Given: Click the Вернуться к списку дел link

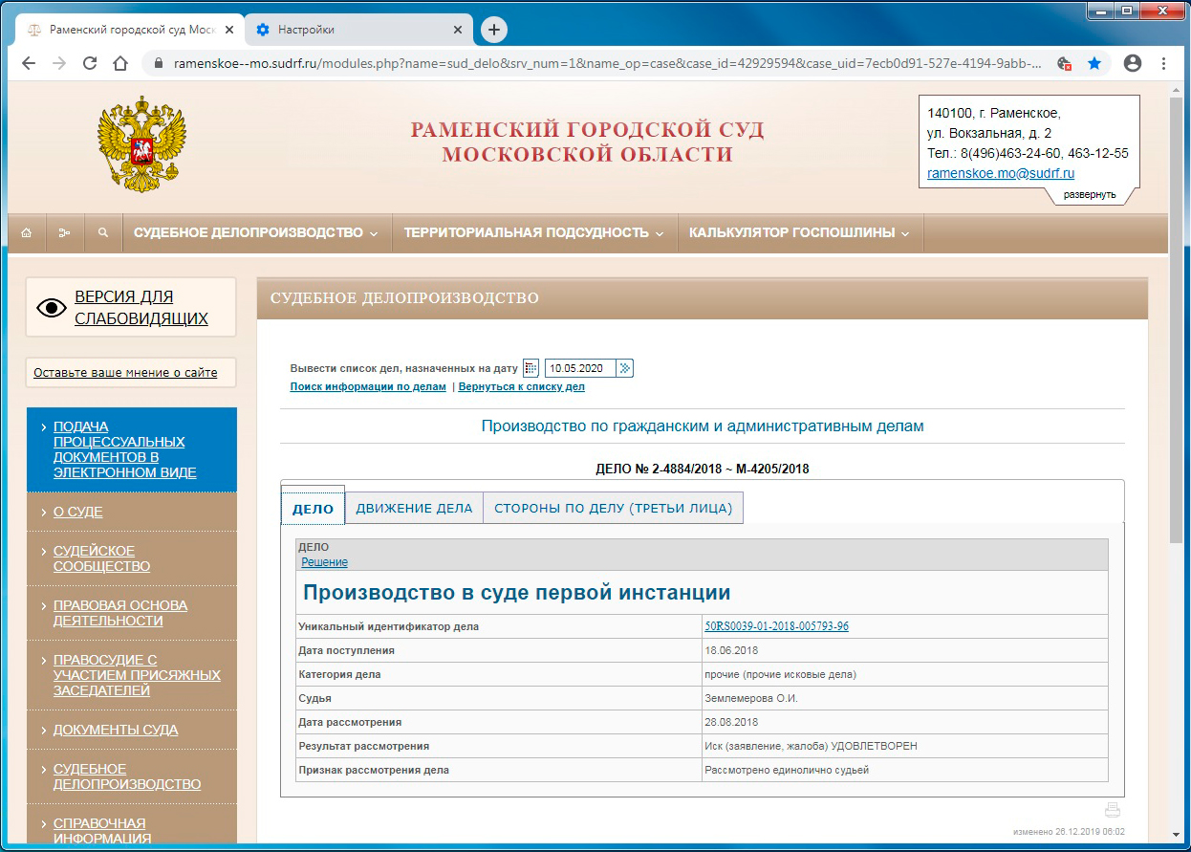Looking at the screenshot, I should click(x=521, y=387).
